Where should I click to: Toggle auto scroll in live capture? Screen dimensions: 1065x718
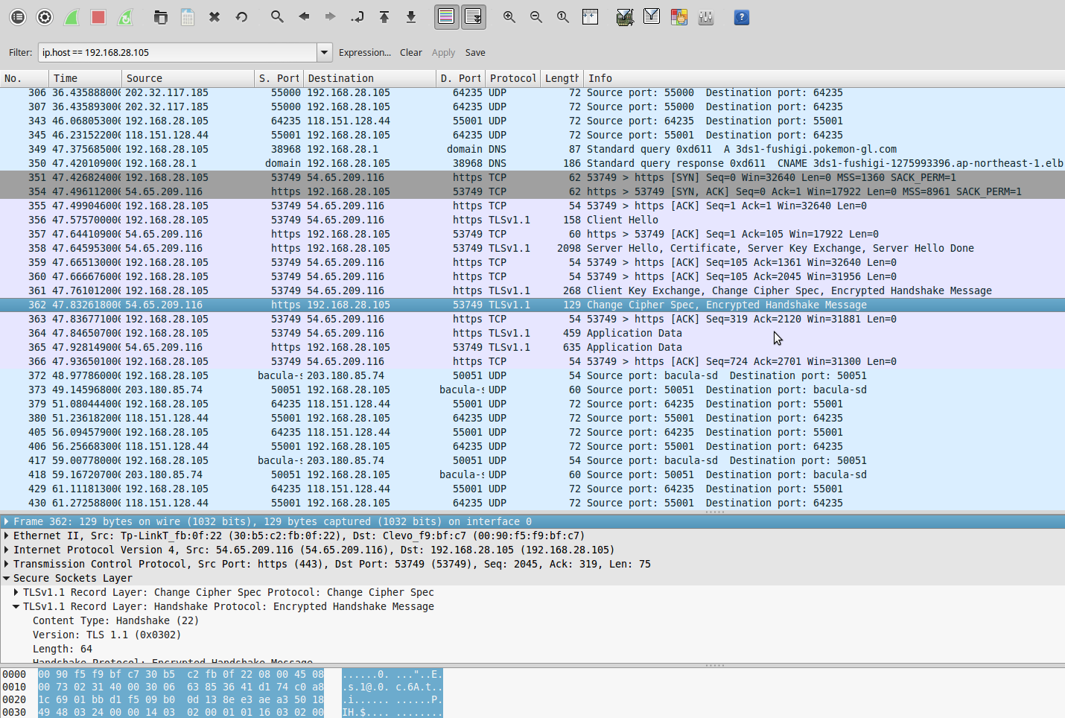(473, 16)
